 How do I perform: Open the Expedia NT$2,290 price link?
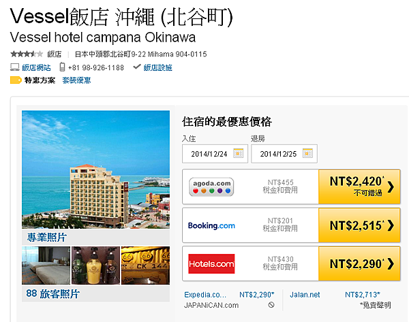pos(257,295)
